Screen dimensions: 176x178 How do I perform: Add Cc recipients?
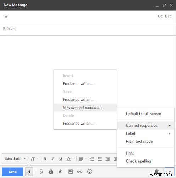click(160, 16)
